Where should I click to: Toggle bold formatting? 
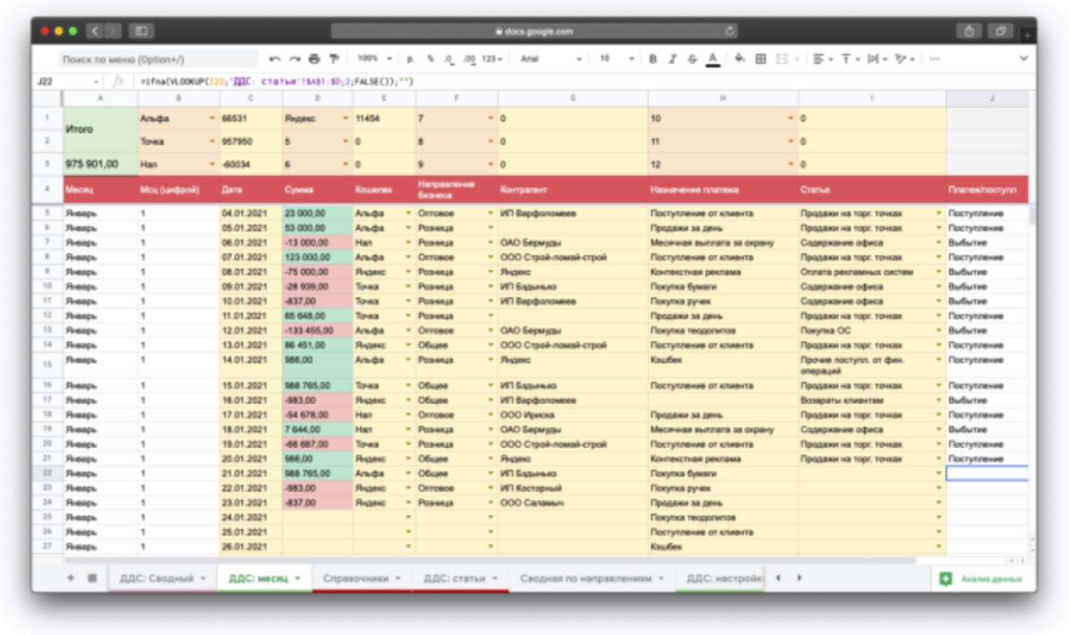(653, 59)
